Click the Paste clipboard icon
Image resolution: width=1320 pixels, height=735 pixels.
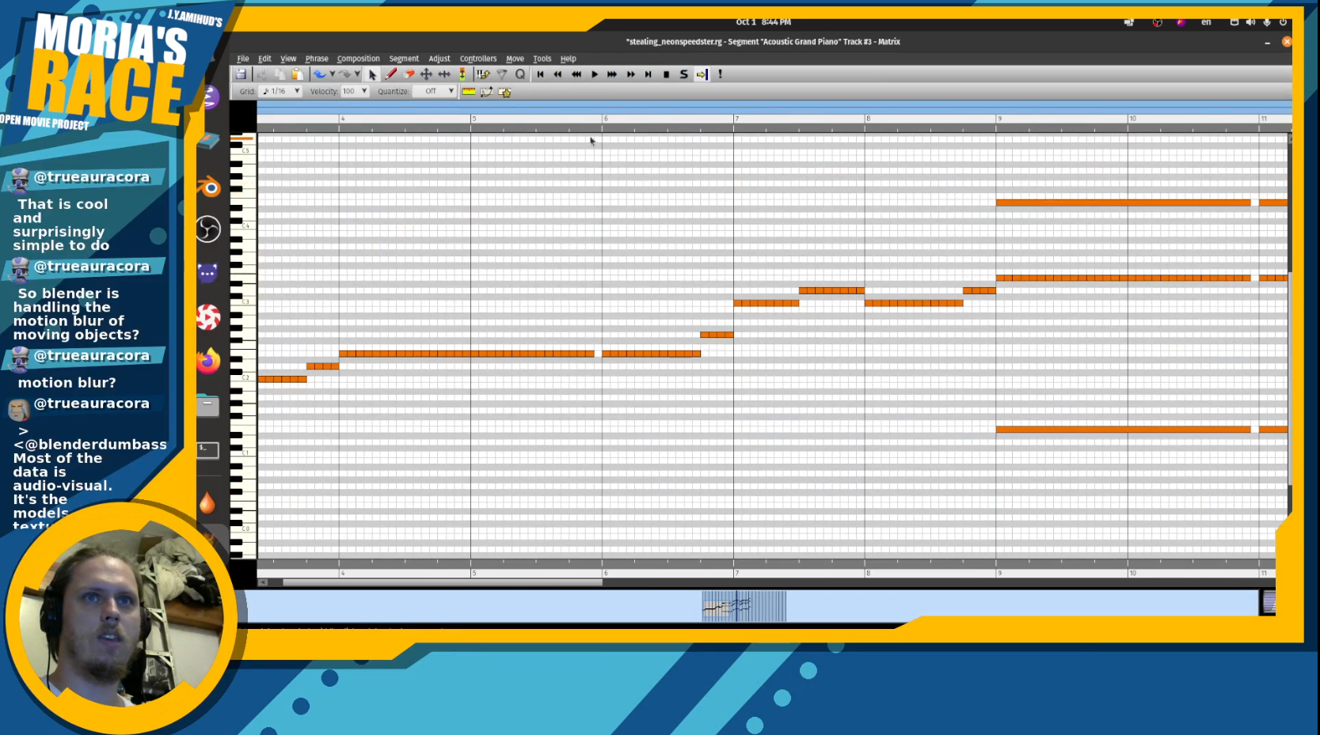point(298,74)
